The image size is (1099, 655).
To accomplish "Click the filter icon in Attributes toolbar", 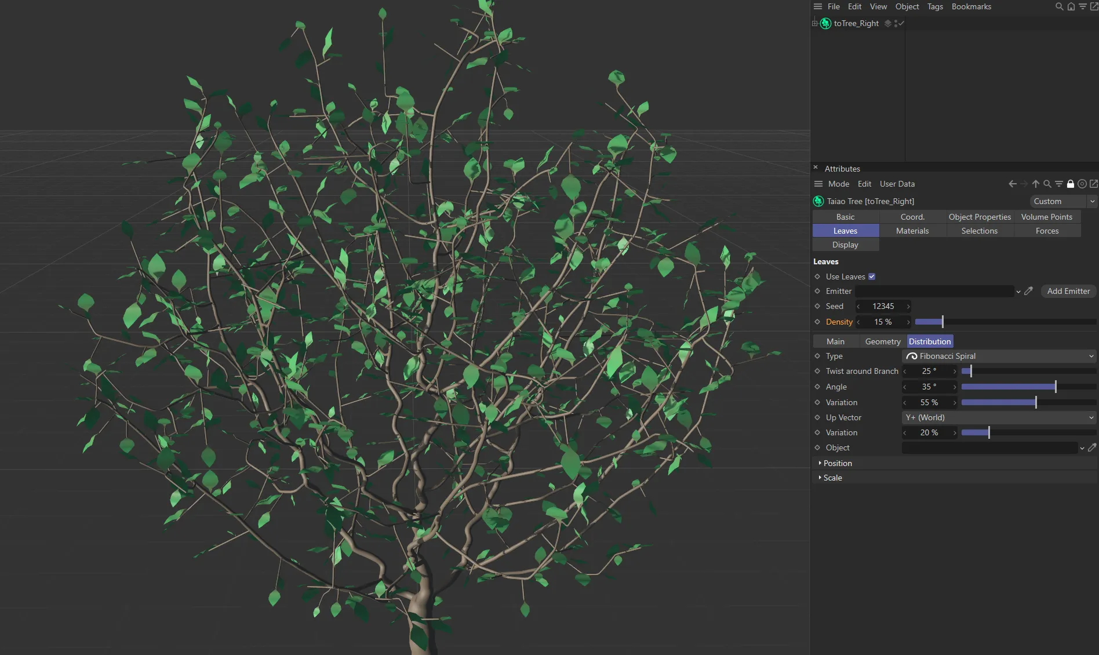I will pyautogui.click(x=1058, y=184).
